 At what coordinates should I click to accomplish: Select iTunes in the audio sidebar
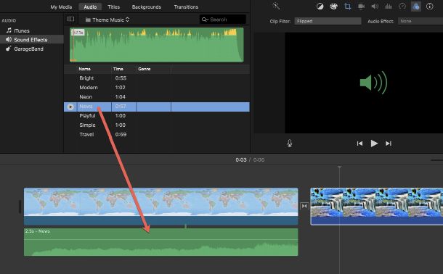coord(18,30)
